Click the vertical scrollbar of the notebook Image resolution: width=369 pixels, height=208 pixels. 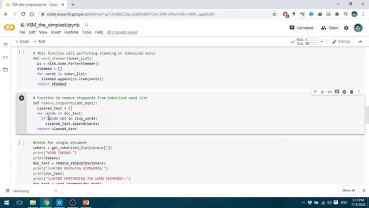coord(367,114)
